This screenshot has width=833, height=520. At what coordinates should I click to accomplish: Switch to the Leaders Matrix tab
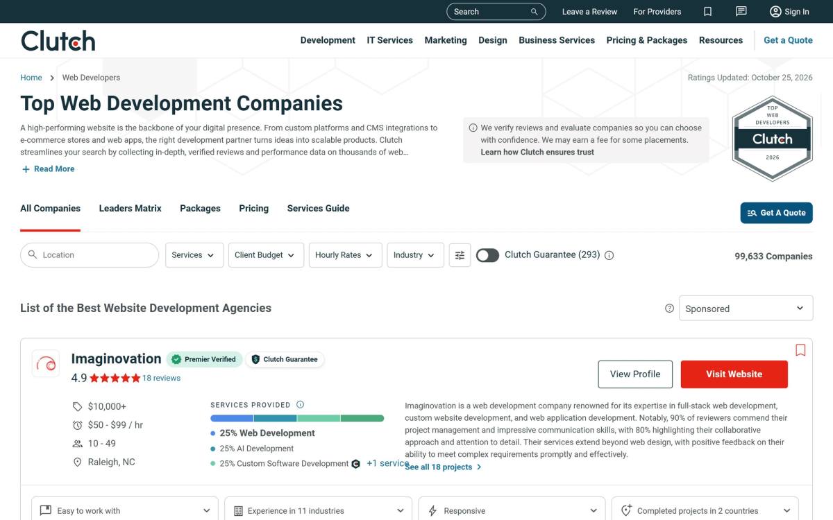tap(131, 208)
